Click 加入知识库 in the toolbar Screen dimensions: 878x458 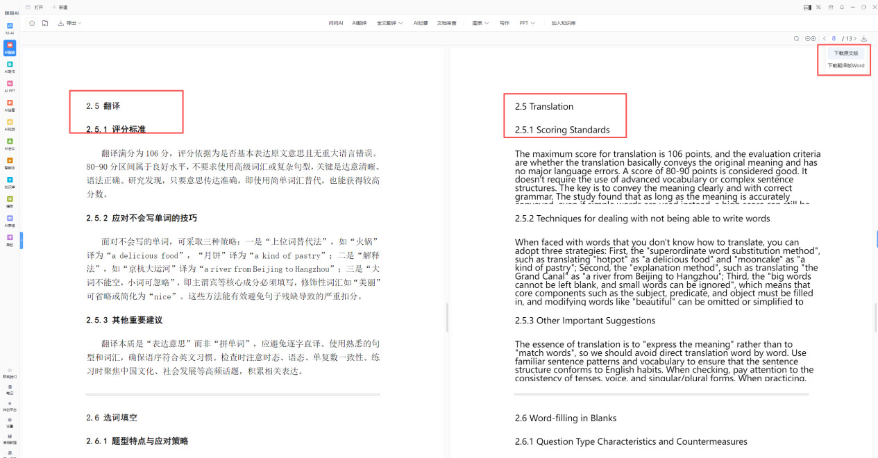pyautogui.click(x=564, y=23)
